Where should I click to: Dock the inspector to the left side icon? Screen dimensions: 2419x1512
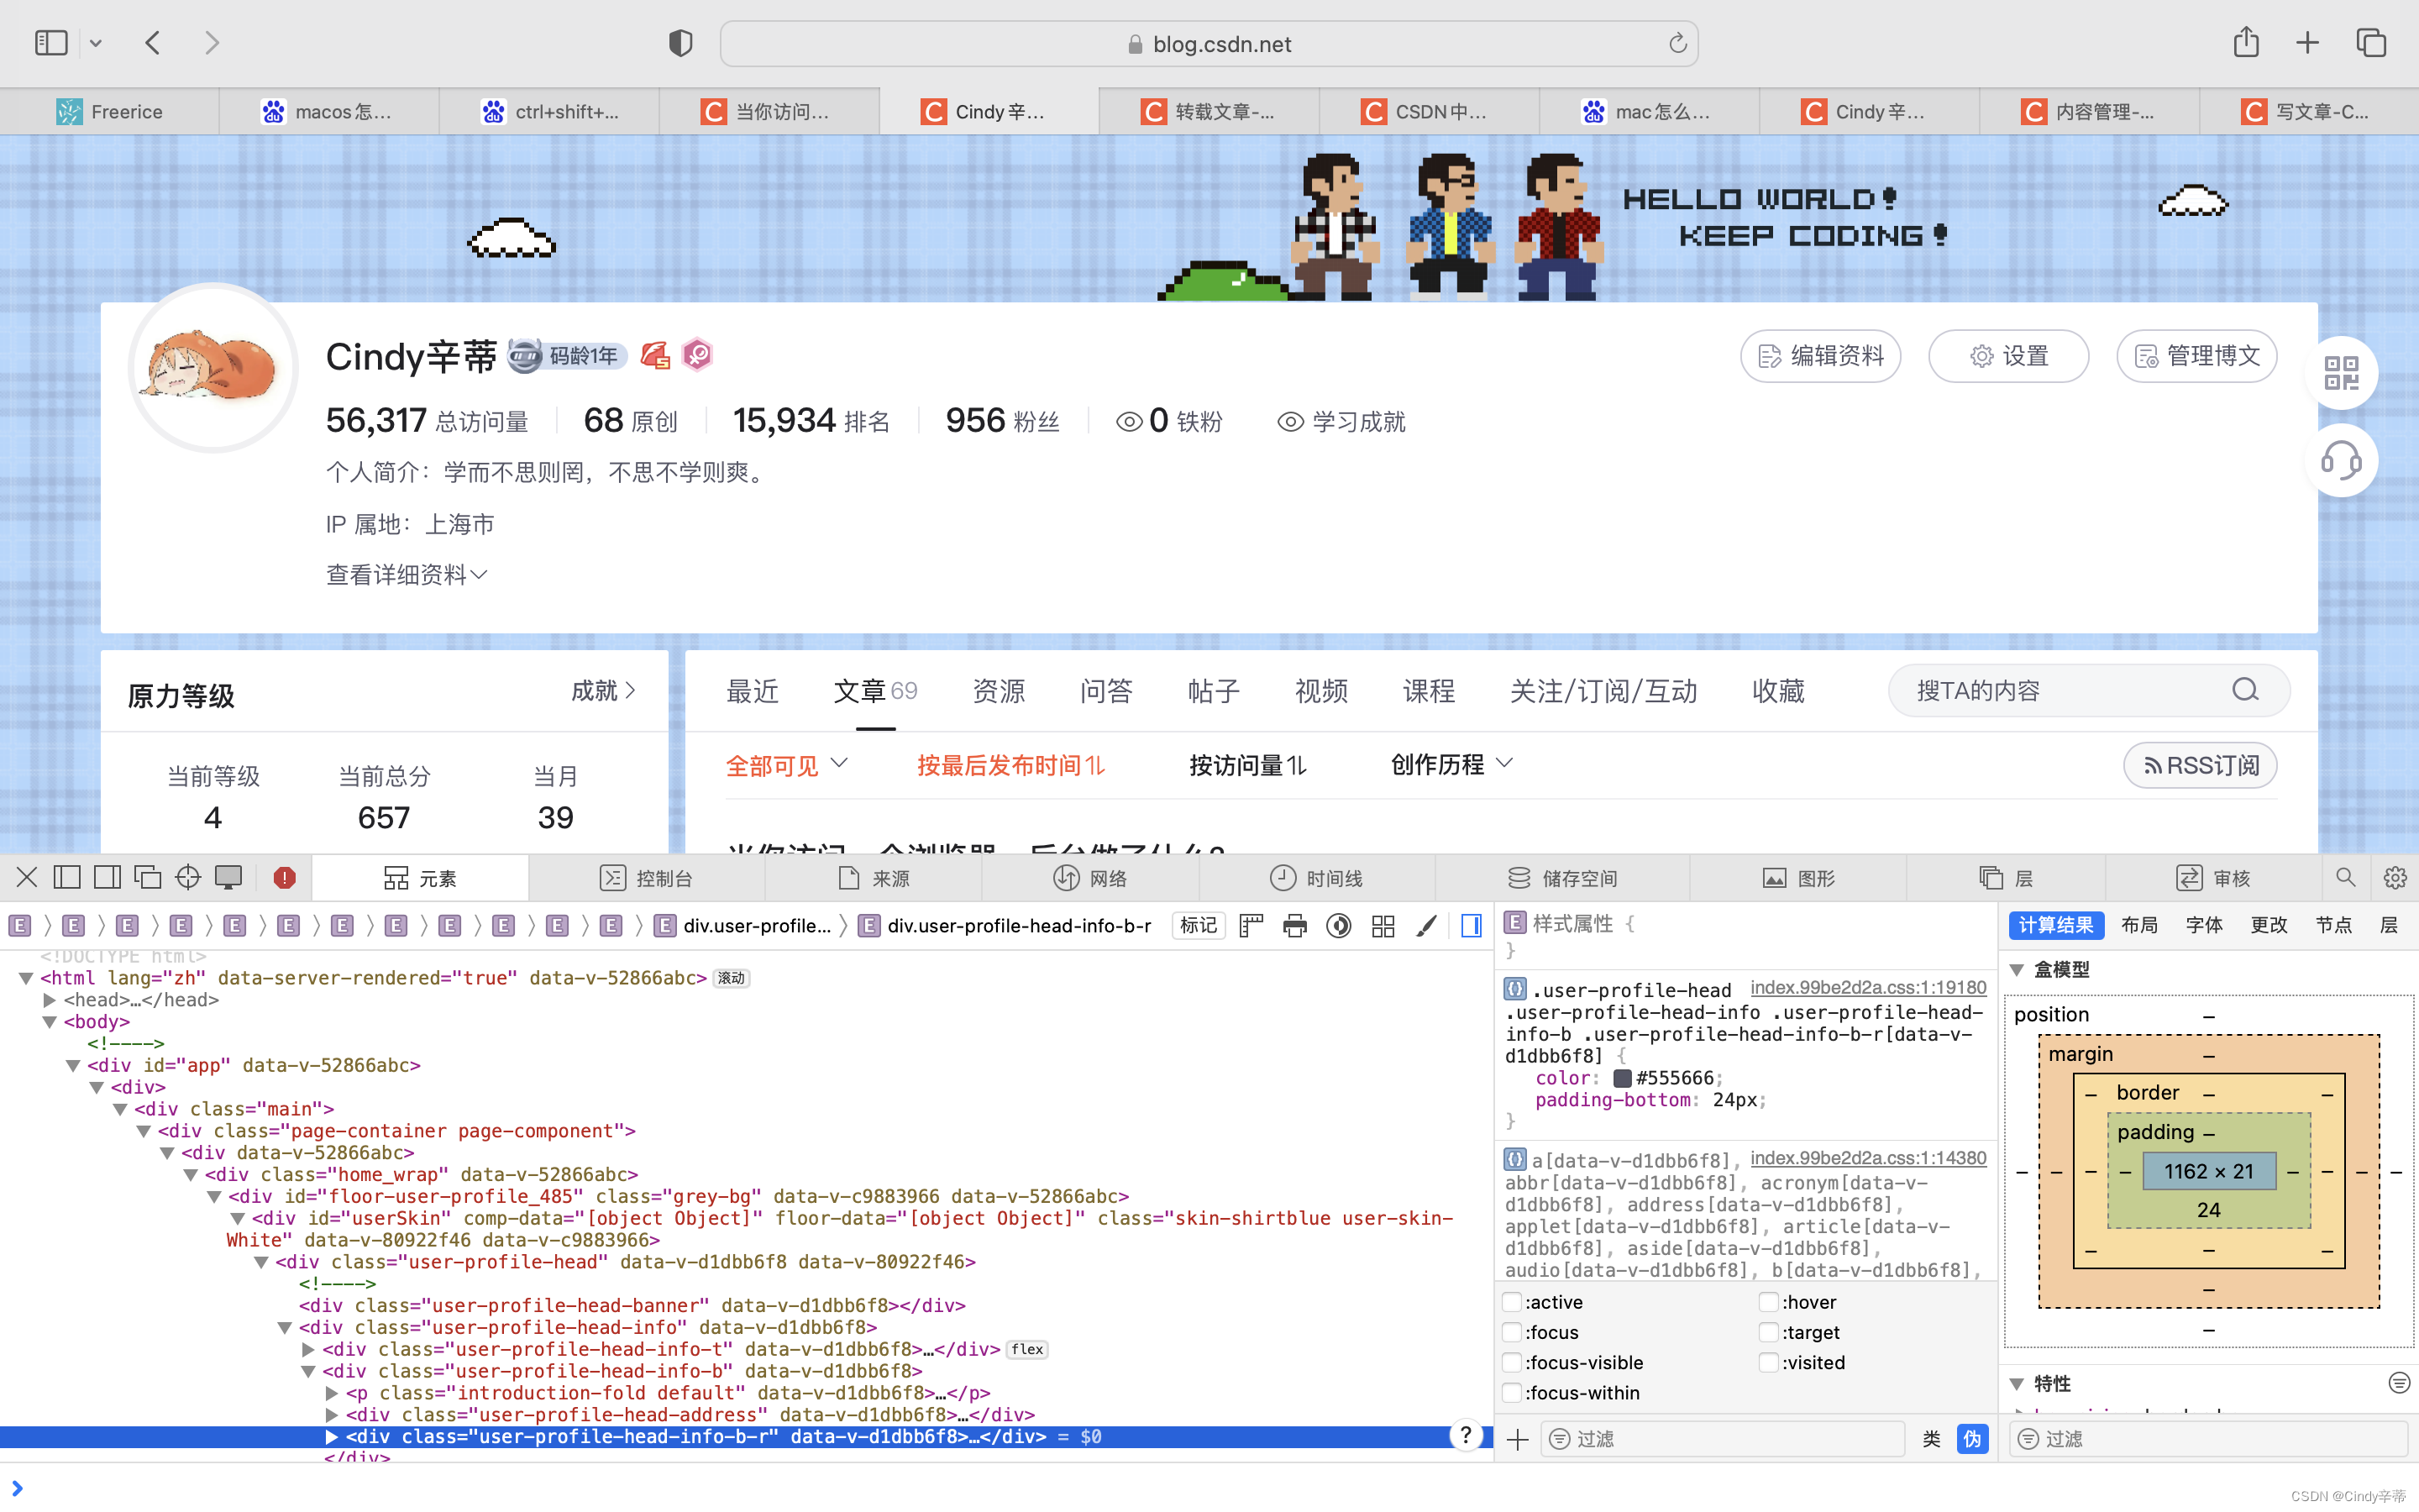(67, 877)
